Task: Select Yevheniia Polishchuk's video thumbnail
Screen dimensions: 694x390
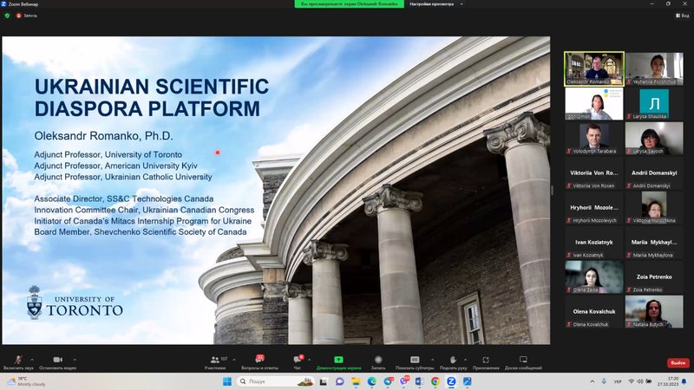Action: coord(654,68)
